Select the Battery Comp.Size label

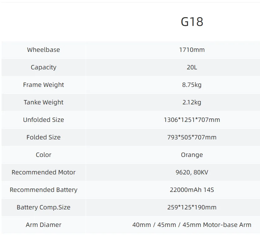pyautogui.click(x=43, y=207)
